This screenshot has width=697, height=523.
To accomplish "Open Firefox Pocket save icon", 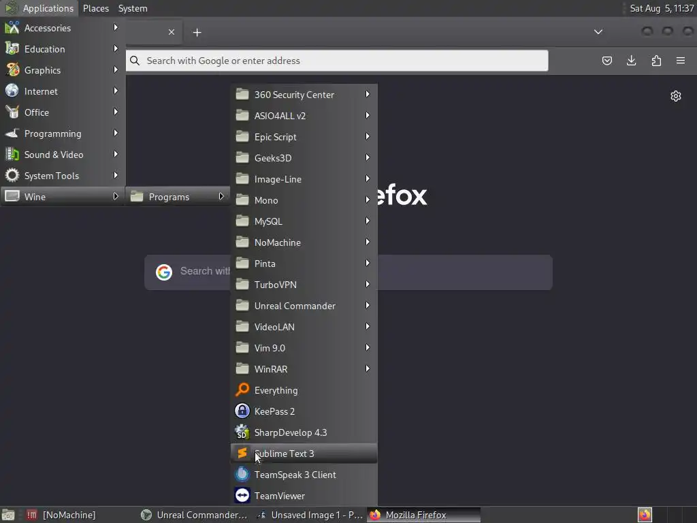I will point(606,61).
